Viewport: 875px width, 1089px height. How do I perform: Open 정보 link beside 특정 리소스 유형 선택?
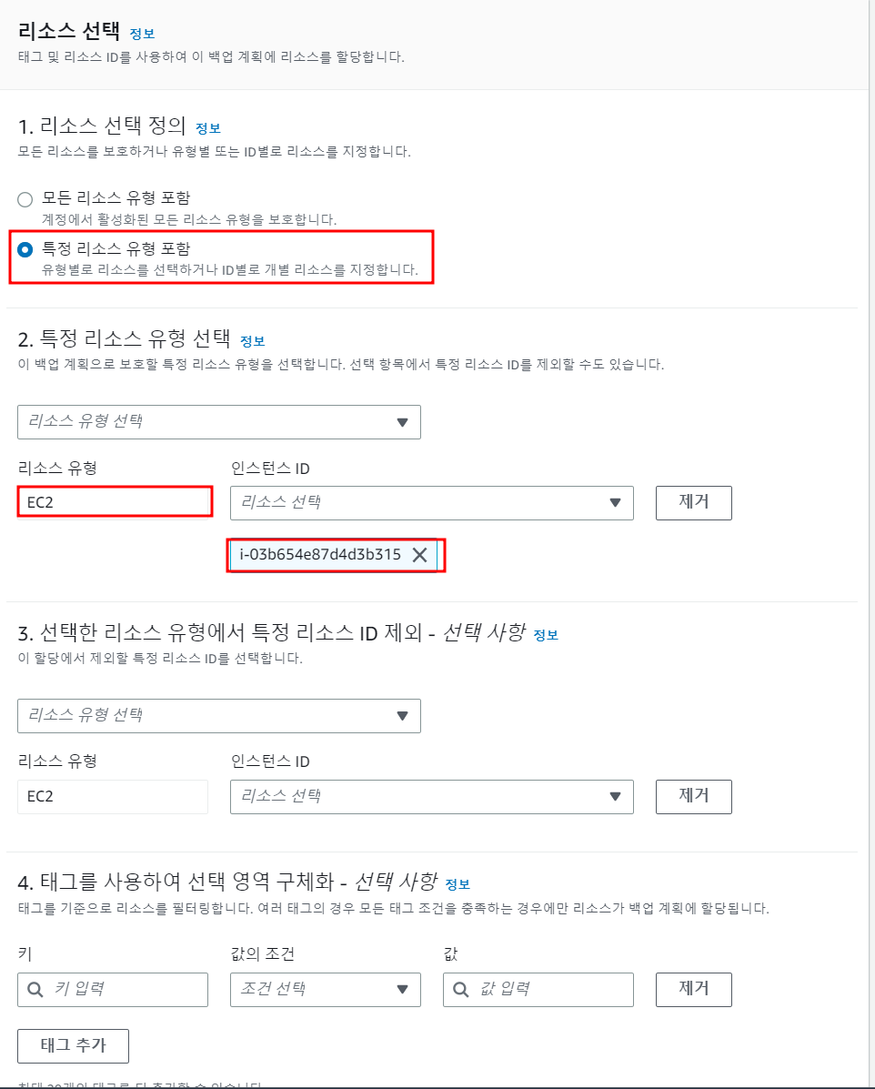(253, 341)
